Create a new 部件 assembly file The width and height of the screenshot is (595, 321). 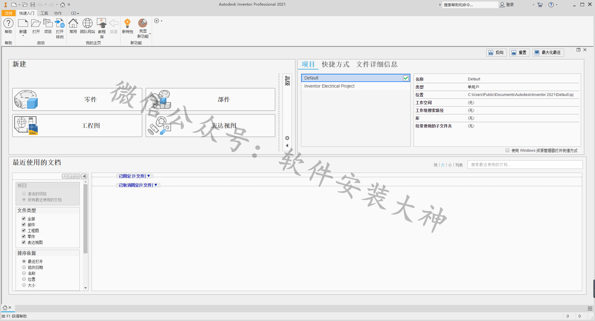coord(210,99)
